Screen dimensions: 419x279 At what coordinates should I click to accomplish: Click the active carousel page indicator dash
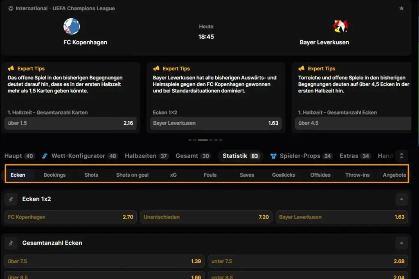click(203, 140)
